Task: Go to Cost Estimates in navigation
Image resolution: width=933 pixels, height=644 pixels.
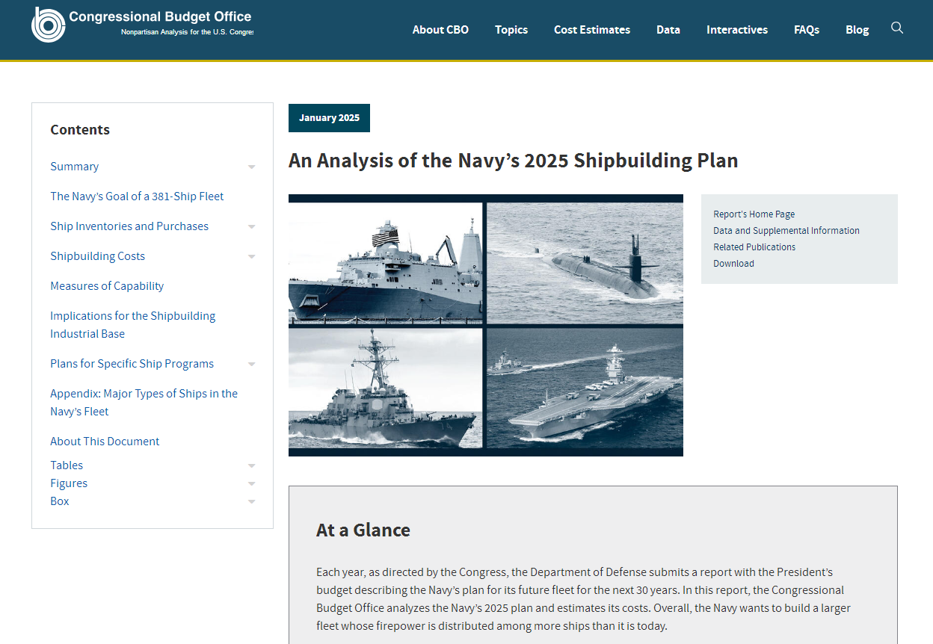Action: coord(592,30)
